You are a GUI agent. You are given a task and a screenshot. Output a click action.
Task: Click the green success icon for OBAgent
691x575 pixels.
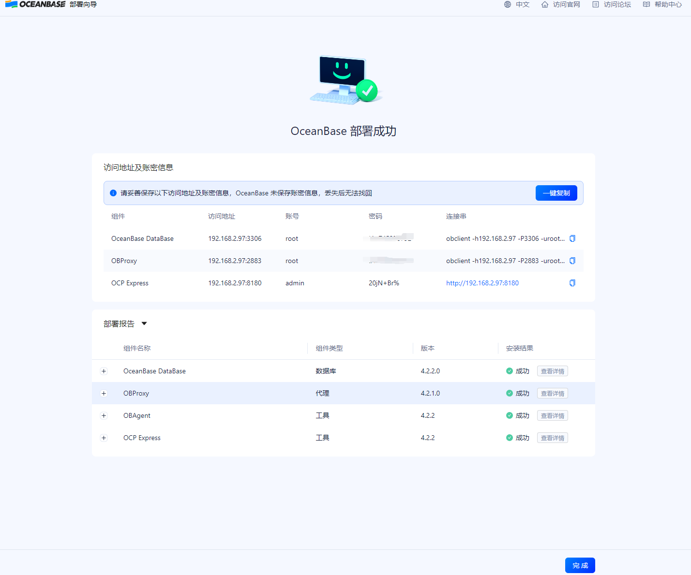point(510,415)
